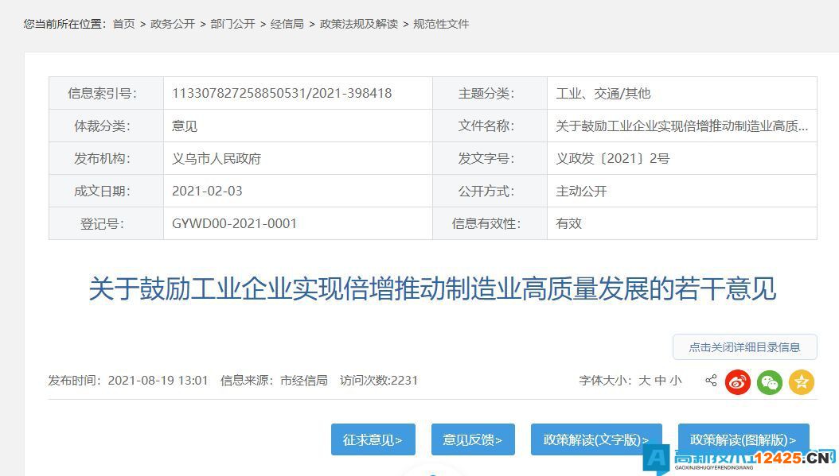This screenshot has height=476, width=839.
Task: Click the truncated 文件名称 value text
Action: pos(682,126)
